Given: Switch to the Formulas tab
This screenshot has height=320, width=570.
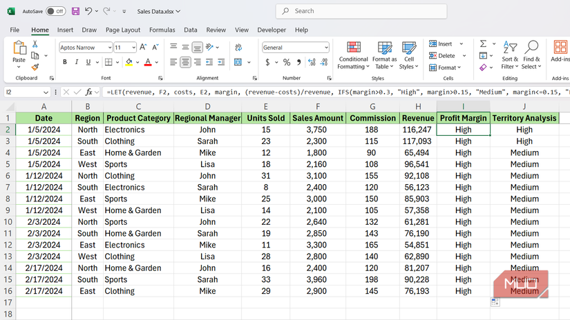Looking at the screenshot, I should (x=162, y=30).
